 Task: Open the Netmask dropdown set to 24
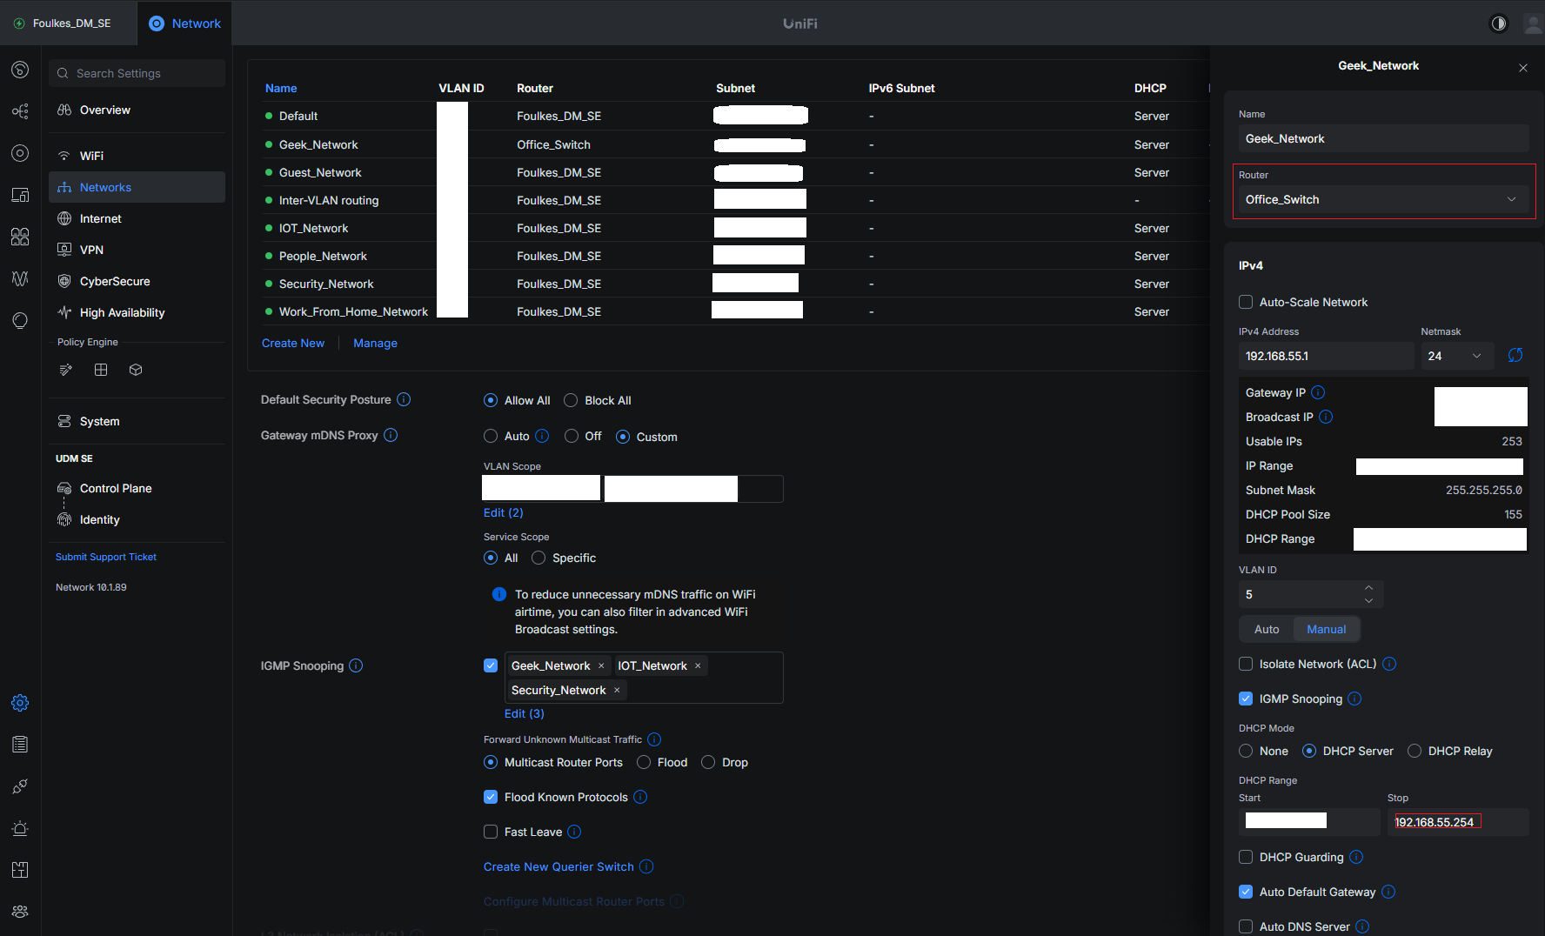(1456, 356)
